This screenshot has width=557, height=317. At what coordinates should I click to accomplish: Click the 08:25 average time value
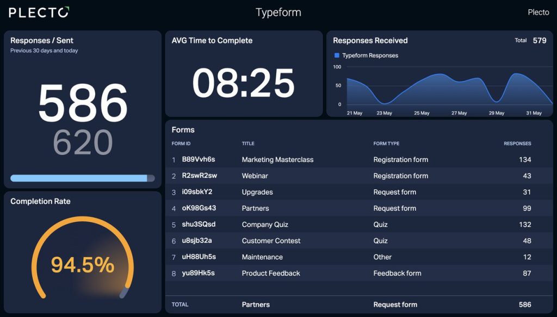pyautogui.click(x=243, y=83)
